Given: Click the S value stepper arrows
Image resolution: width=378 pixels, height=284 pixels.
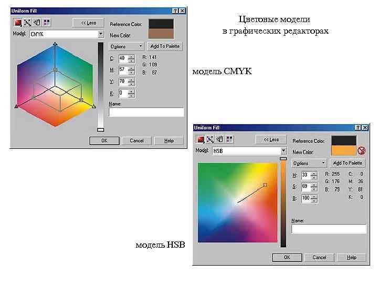Looking at the screenshot, I should (314, 187).
